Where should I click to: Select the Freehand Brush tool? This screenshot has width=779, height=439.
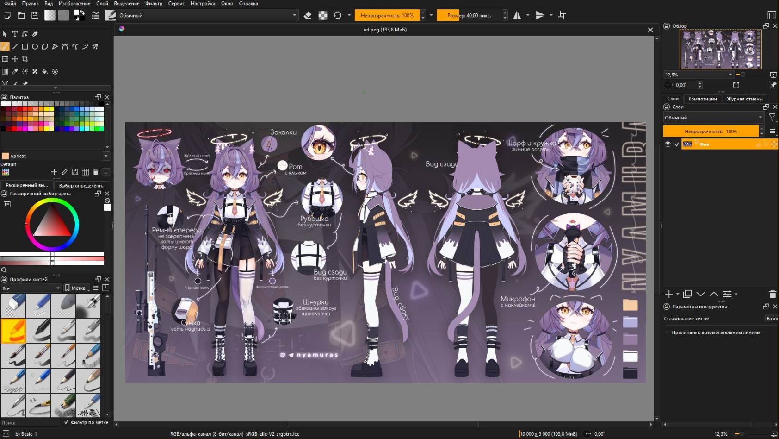(5, 46)
